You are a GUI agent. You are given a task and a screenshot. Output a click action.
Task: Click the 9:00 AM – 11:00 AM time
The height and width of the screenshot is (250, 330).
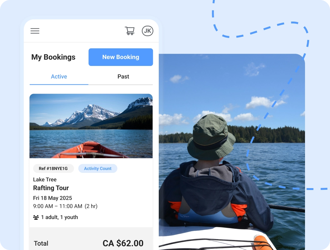point(58,206)
